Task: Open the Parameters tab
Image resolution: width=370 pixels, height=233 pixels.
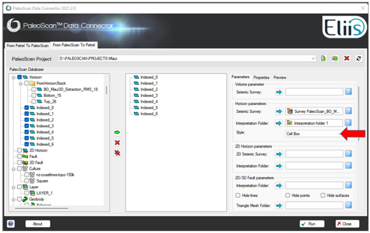Action: click(x=240, y=77)
